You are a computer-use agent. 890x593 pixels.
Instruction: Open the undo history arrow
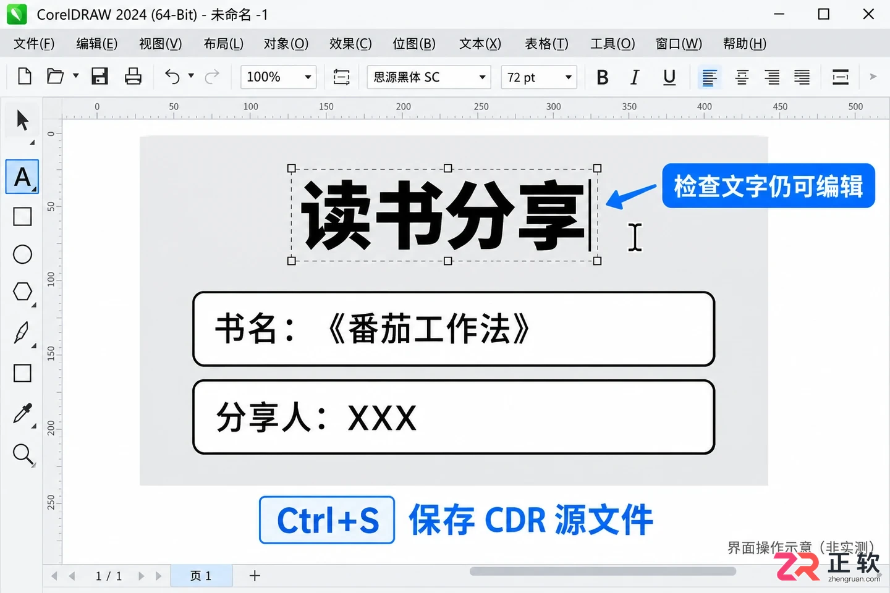click(x=191, y=76)
